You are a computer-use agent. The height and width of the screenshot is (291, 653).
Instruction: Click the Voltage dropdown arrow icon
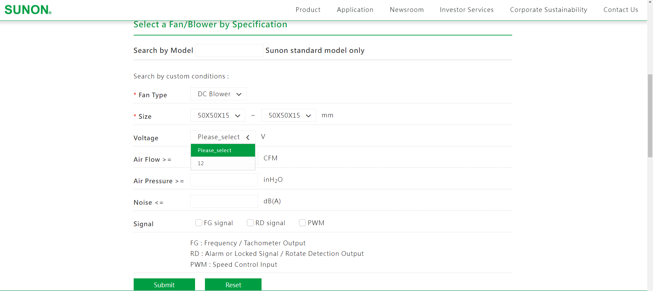point(248,137)
